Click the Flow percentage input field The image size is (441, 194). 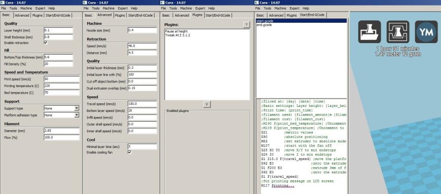coord(62,137)
